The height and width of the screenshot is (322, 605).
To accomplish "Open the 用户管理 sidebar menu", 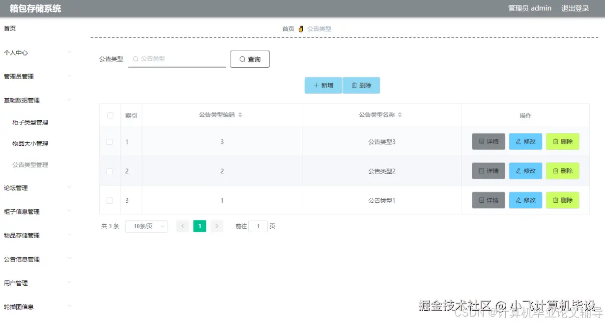I will coord(15,283).
